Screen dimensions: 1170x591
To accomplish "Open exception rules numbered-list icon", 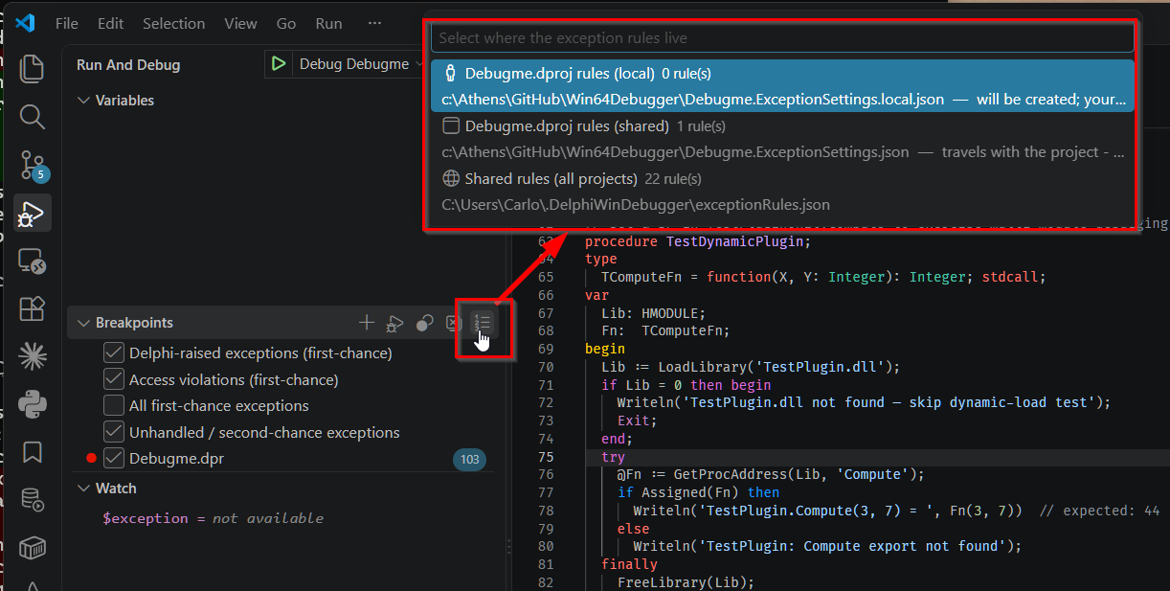I will pos(482,323).
